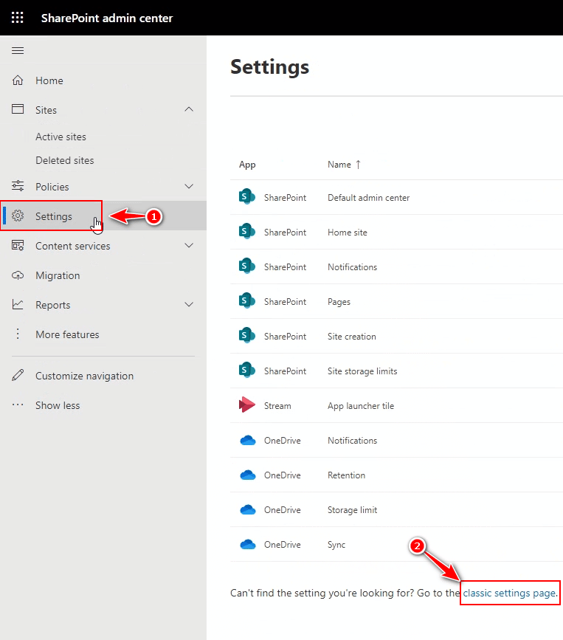This screenshot has height=640, width=563.
Task: Click OneDrive cloud icon in Storage limit row
Action: [x=248, y=510]
